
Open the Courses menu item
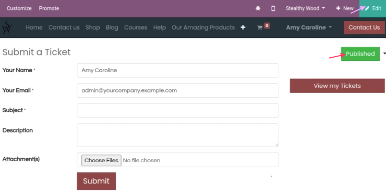tap(136, 28)
